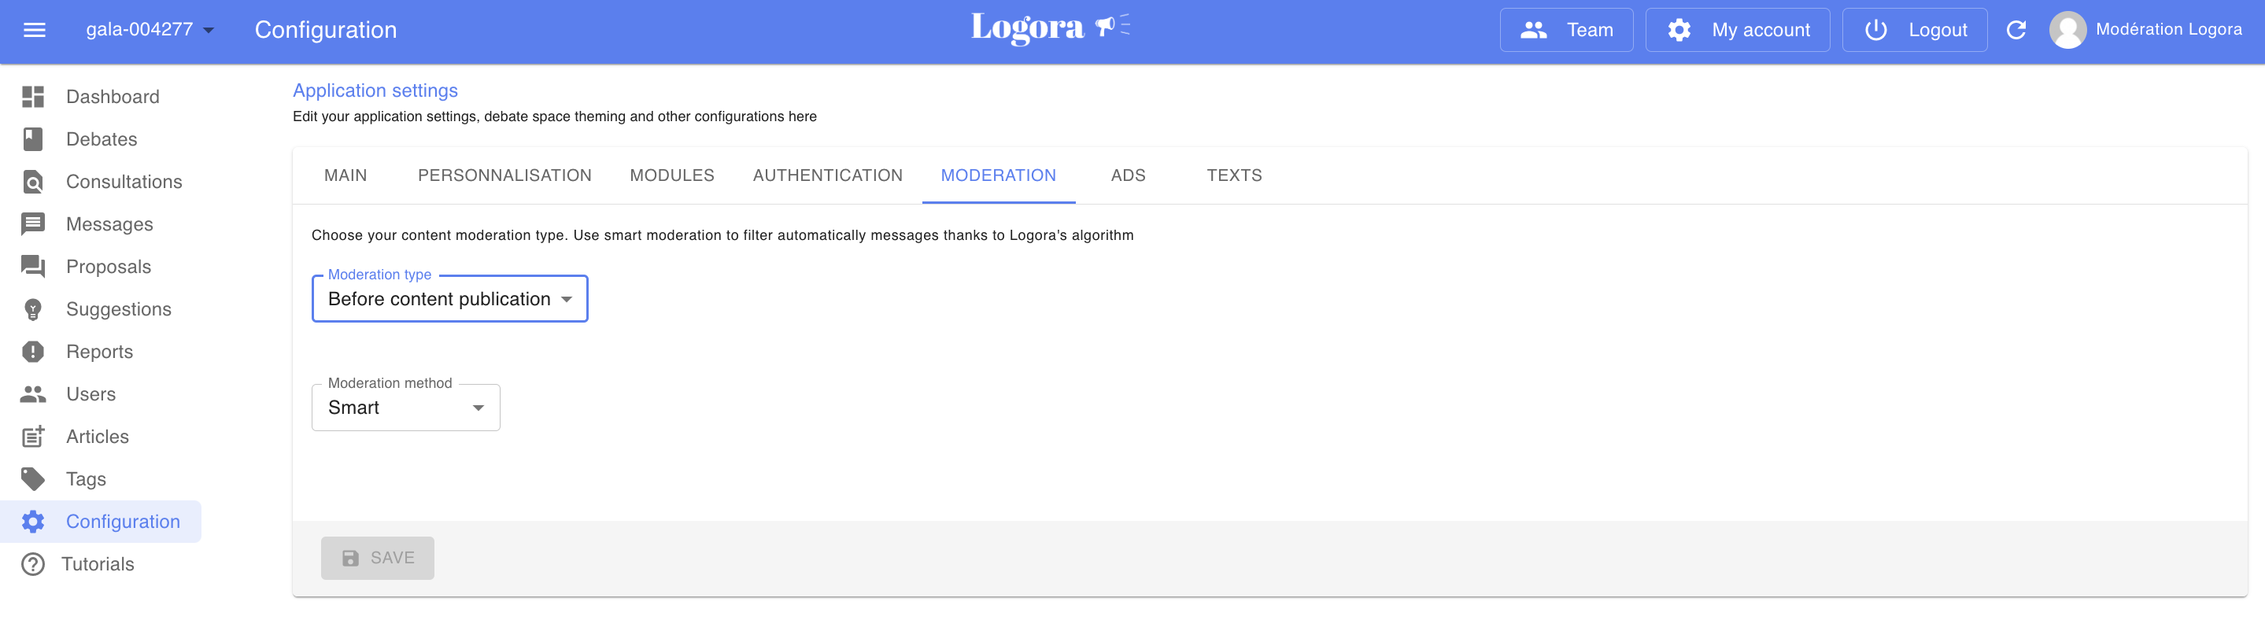Expand the gala-004277 application selector
2265x631 pixels.
click(x=150, y=30)
